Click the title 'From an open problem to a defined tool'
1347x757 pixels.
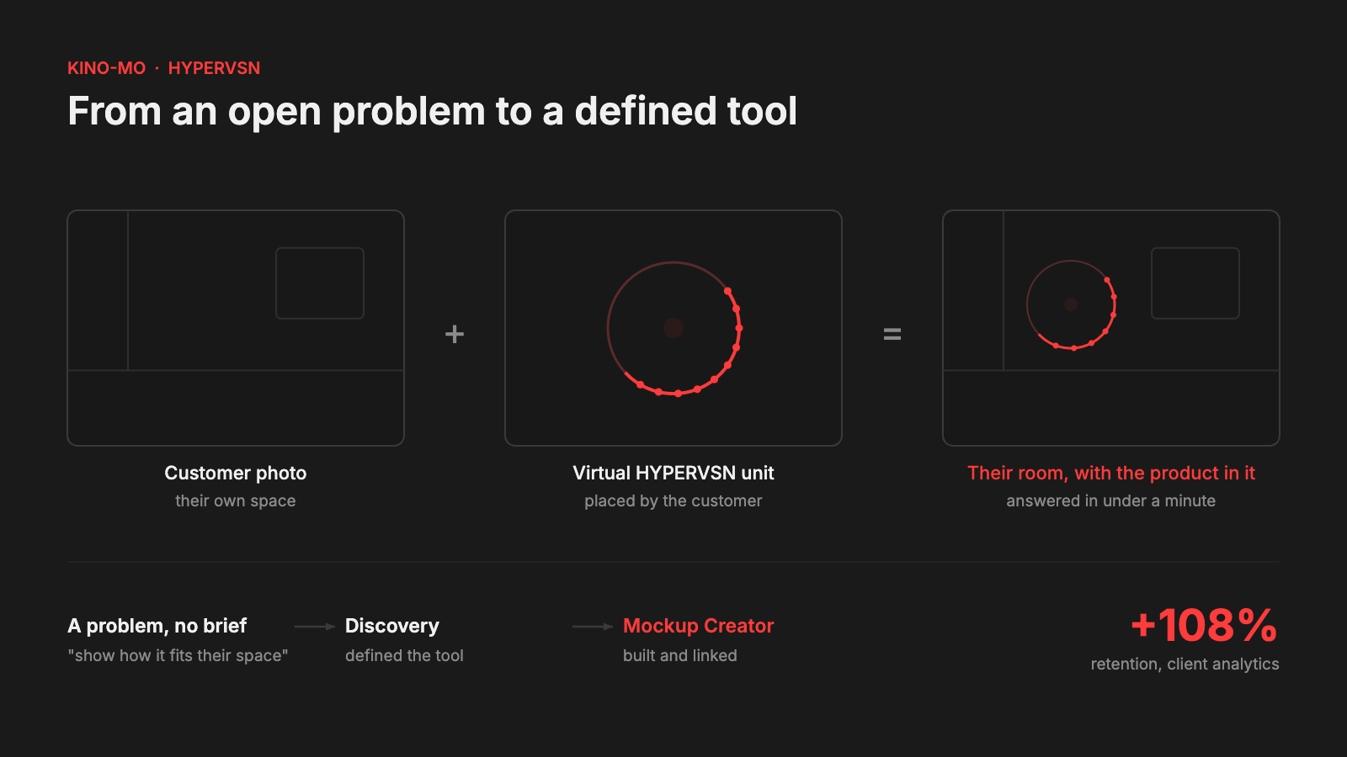pos(432,111)
